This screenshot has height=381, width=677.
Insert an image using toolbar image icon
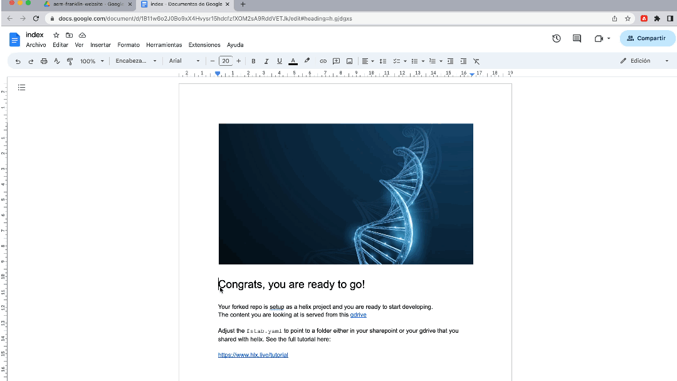tap(349, 61)
